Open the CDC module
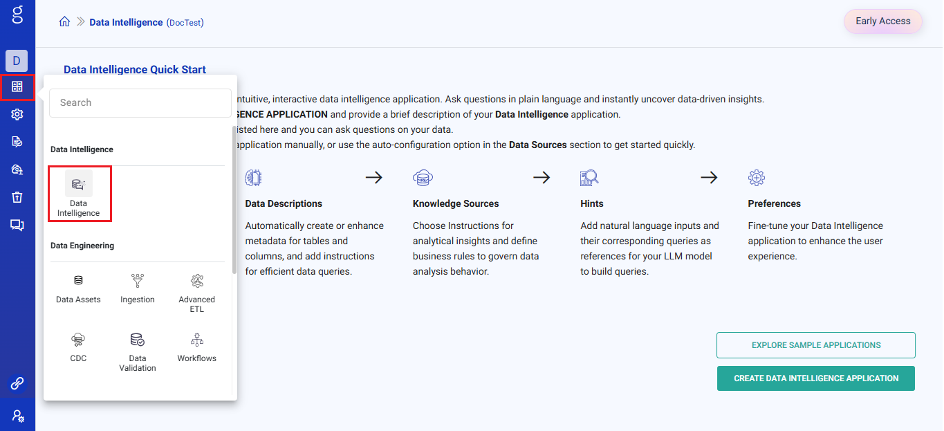 [x=78, y=347]
